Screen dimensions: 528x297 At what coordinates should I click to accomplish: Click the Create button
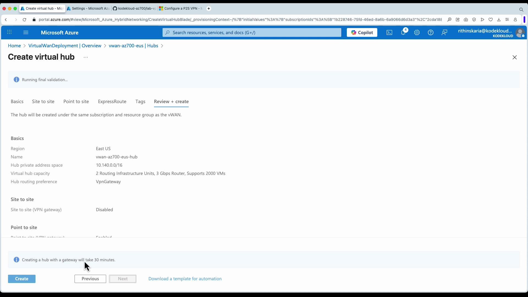tap(22, 279)
